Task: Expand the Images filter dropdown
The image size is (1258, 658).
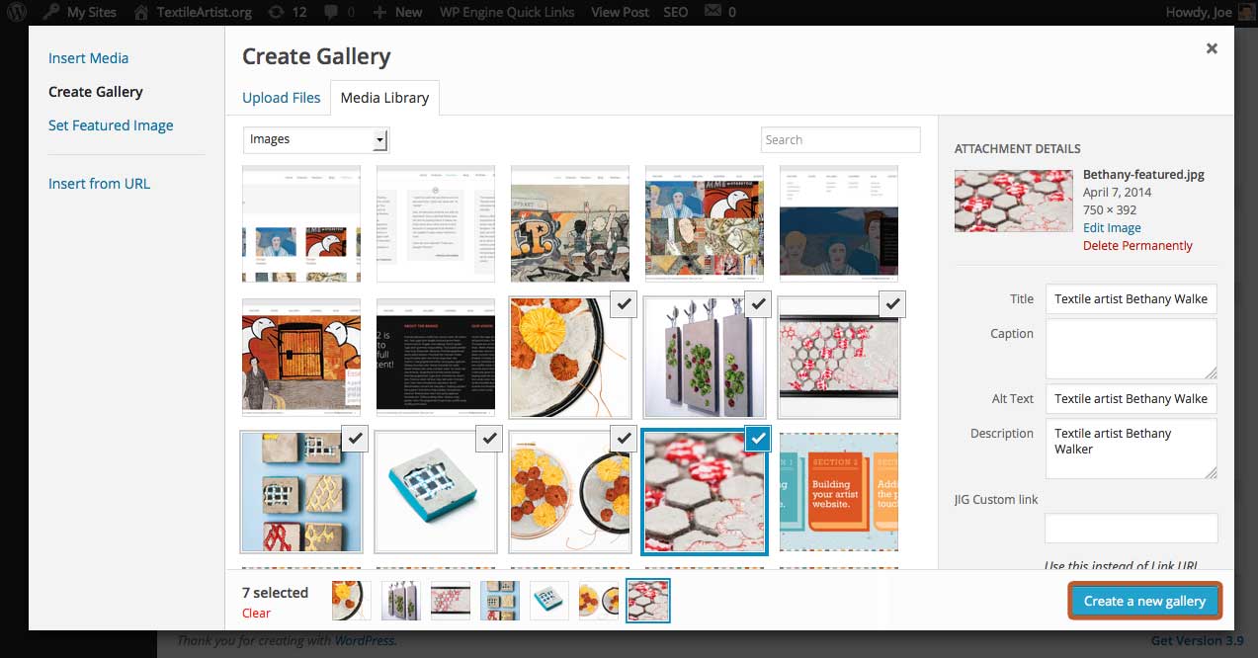Action: point(316,139)
